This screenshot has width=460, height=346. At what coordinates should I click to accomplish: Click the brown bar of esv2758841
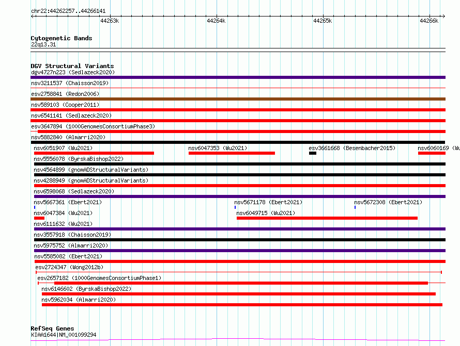pyautogui.click(x=238, y=99)
